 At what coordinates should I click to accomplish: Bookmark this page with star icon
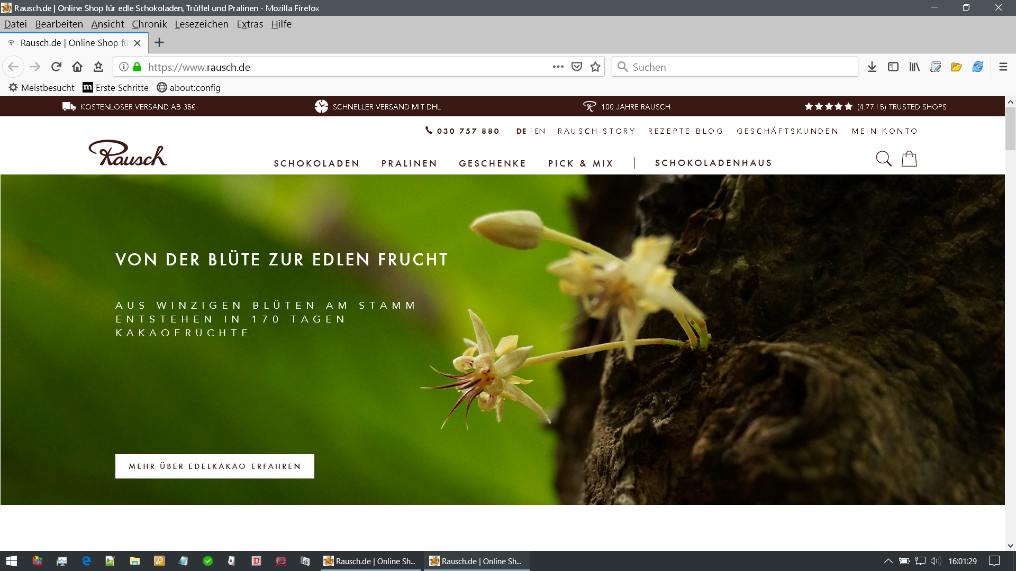point(595,67)
